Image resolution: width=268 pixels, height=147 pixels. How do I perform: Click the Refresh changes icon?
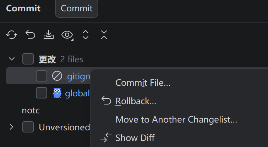tap(12, 35)
